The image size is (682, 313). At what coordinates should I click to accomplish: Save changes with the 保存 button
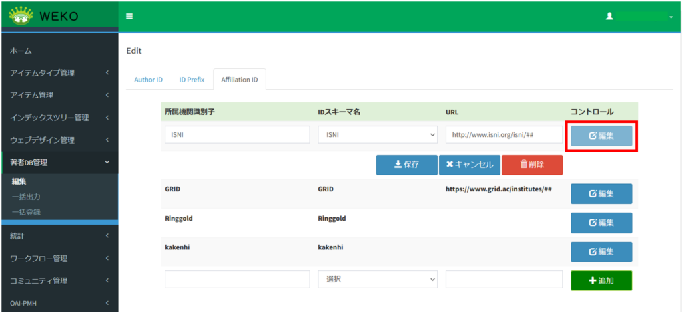pyautogui.click(x=406, y=165)
